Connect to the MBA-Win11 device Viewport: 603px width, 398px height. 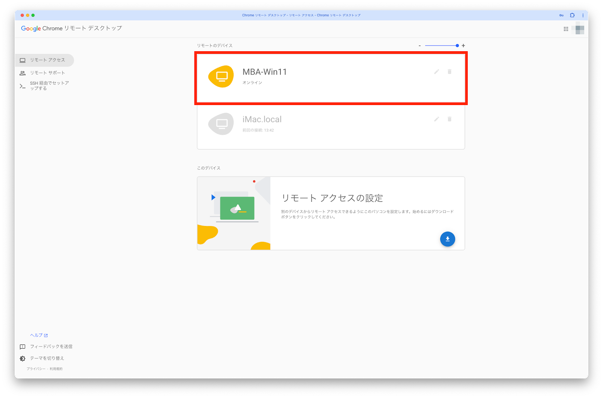point(331,78)
